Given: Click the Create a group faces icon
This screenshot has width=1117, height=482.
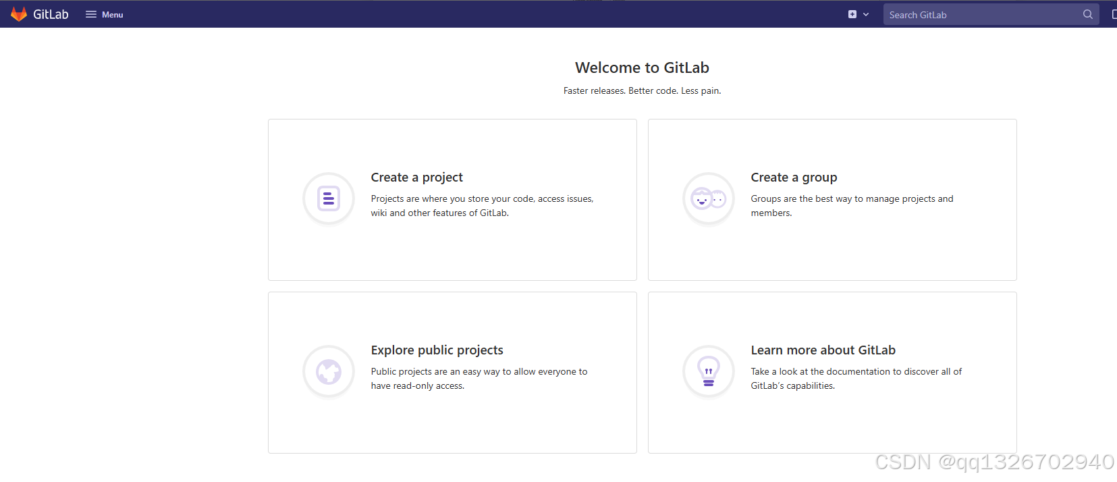Looking at the screenshot, I should [709, 198].
